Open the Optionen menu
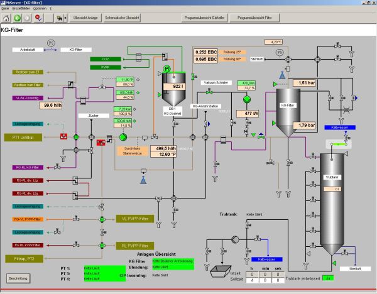 pyautogui.click(x=40, y=9)
